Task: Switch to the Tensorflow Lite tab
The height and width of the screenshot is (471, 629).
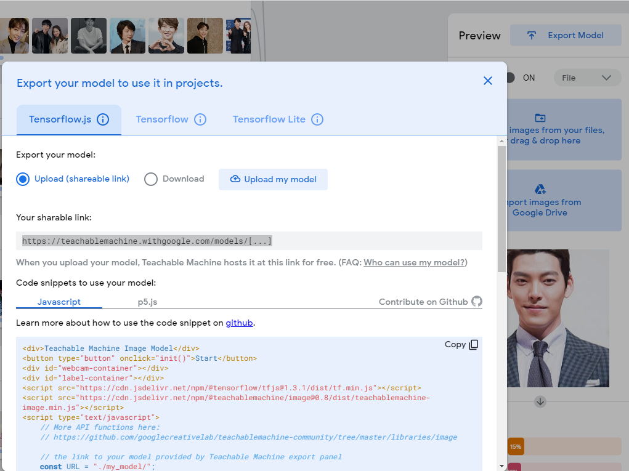Action: click(x=278, y=119)
